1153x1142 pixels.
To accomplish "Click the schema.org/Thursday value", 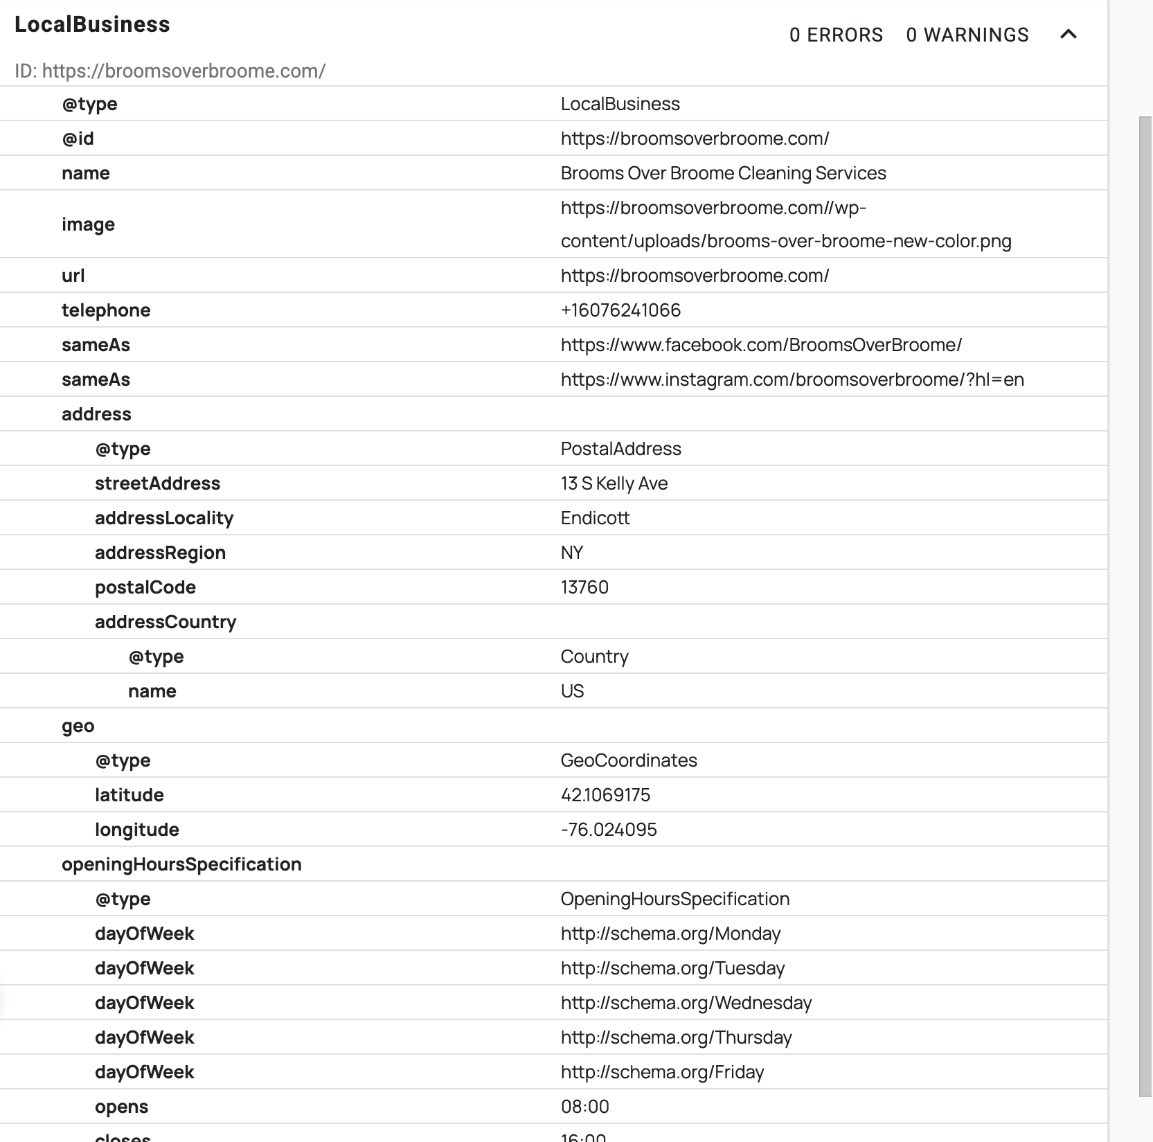I will 676,1037.
